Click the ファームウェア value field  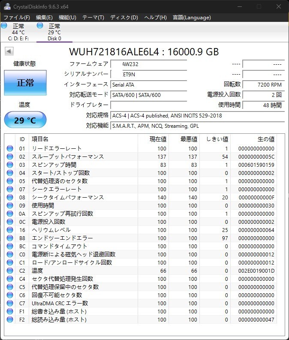click(x=149, y=64)
